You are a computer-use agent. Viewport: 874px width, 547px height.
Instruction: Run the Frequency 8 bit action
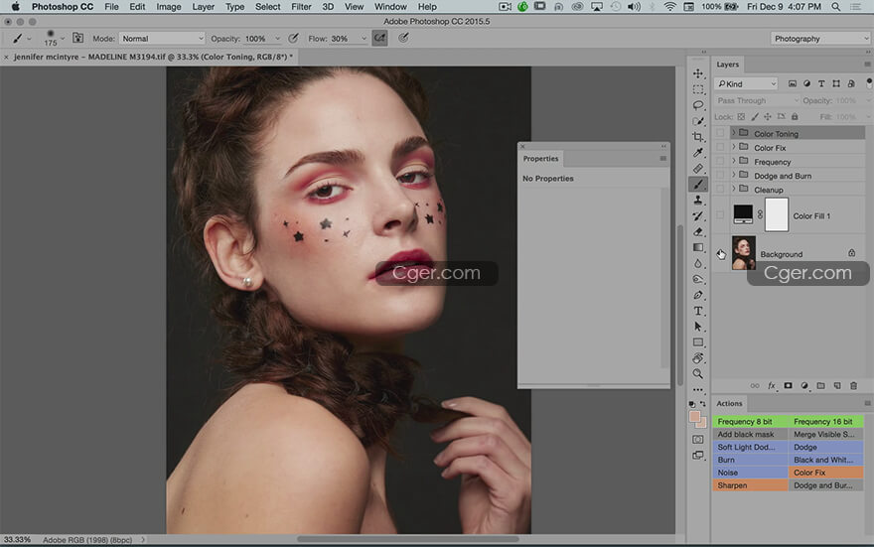coord(750,422)
